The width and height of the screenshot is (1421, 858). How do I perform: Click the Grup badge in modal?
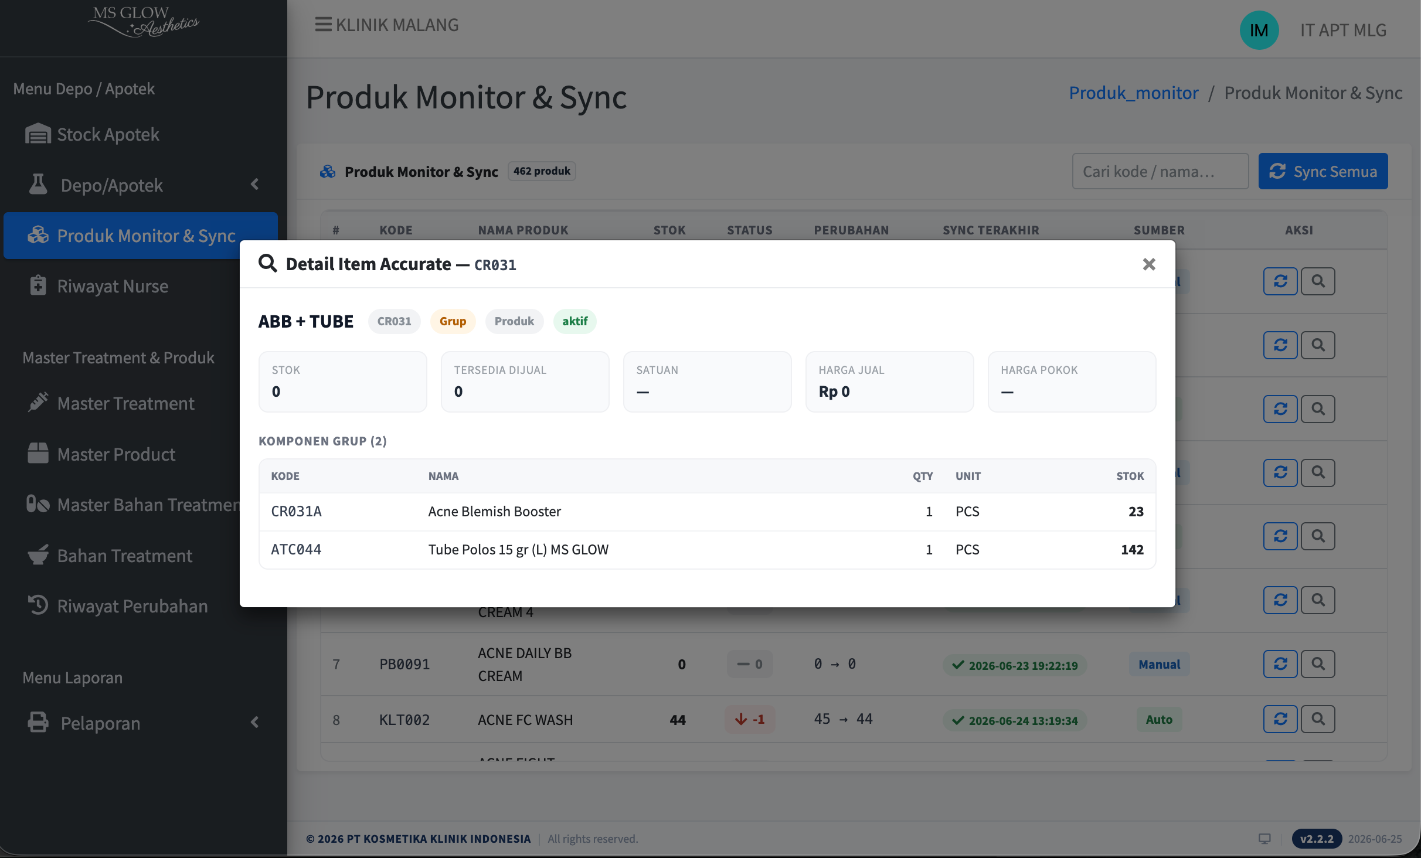pyautogui.click(x=453, y=321)
